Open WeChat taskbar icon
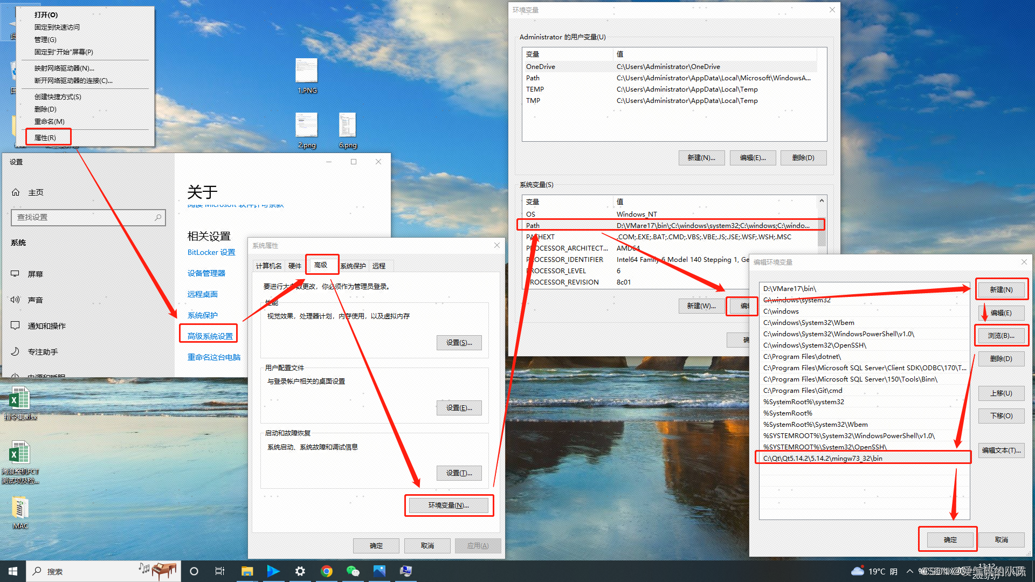 (353, 571)
